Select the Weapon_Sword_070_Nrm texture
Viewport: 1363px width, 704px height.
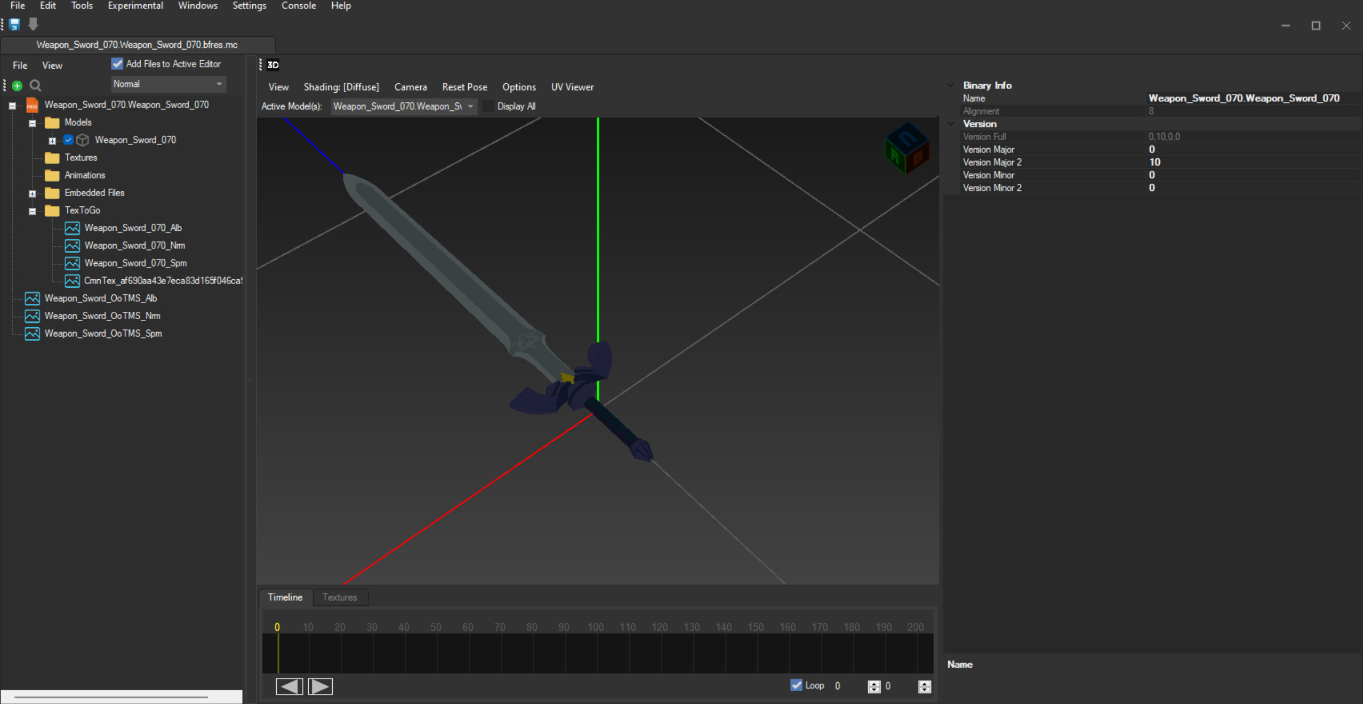click(x=134, y=245)
